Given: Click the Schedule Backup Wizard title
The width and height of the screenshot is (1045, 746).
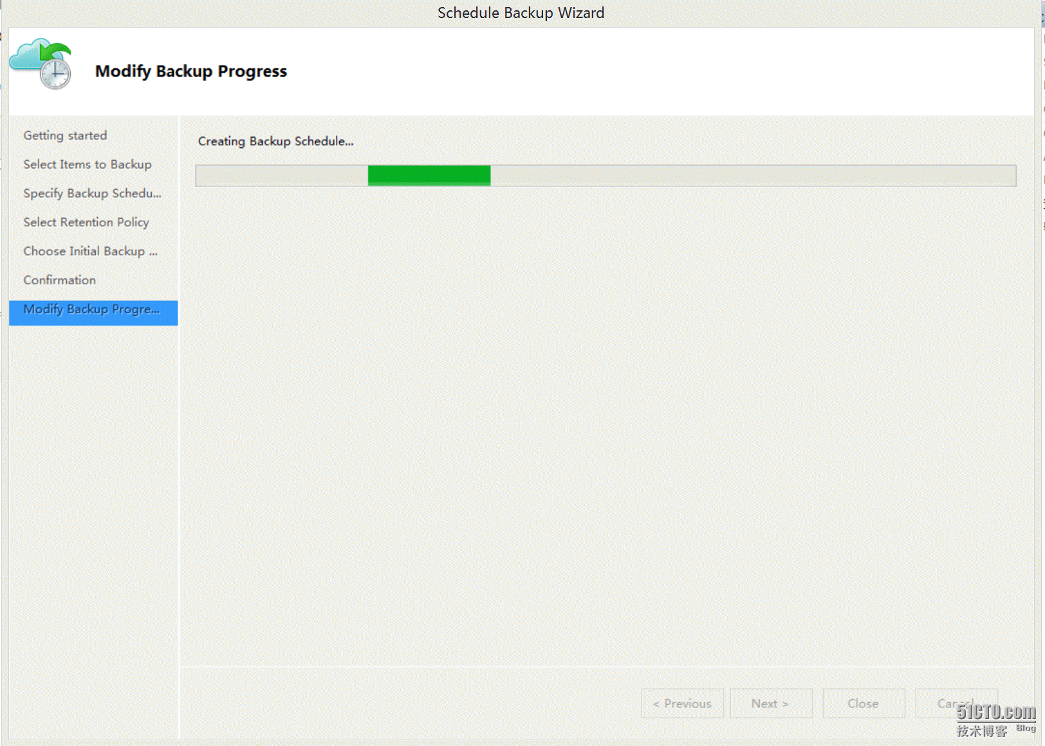Looking at the screenshot, I should click(x=521, y=13).
